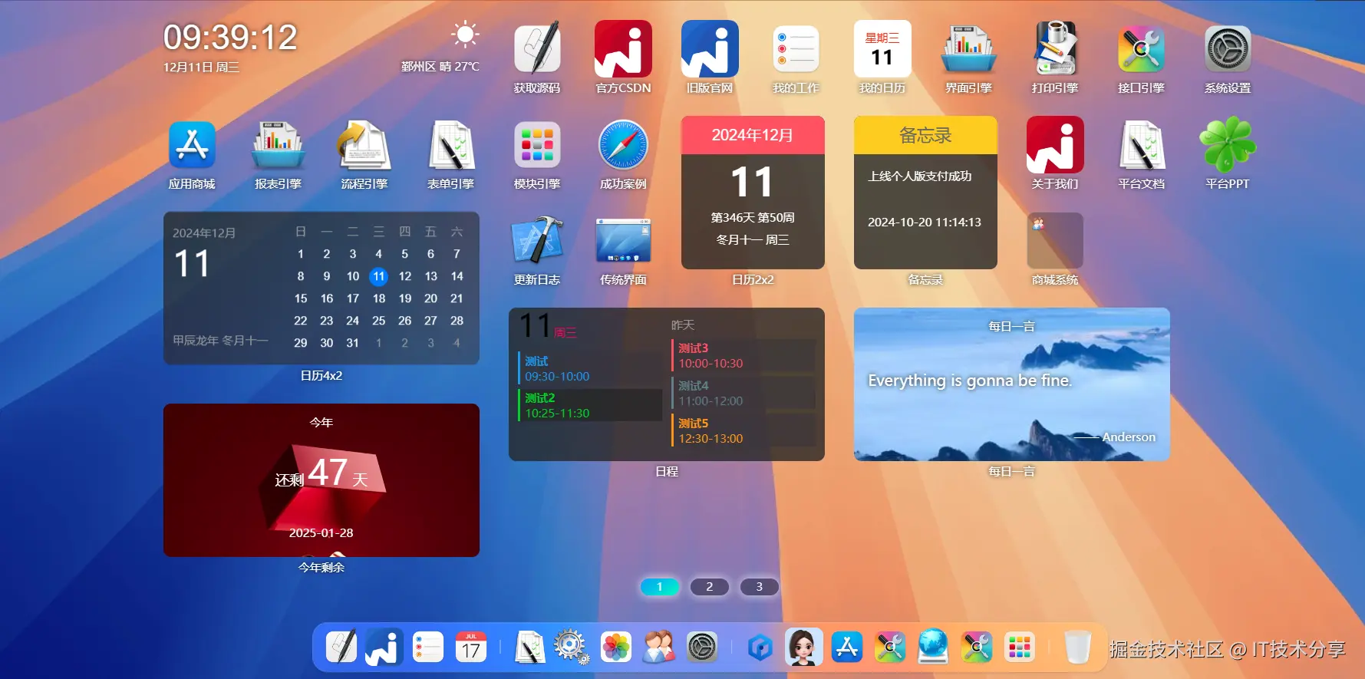This screenshot has height=679, width=1365.
Task: Open the 测试2 schedule entry
Action: 590,405
